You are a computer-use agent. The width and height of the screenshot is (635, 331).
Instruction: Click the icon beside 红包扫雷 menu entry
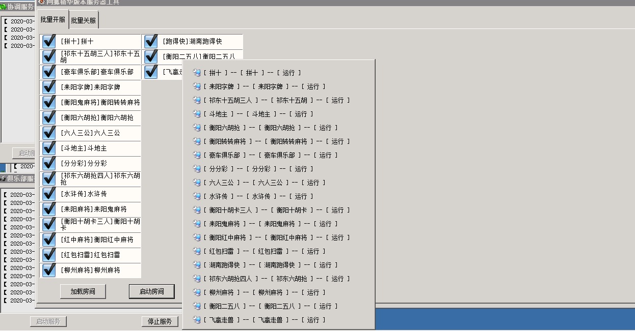tap(197, 251)
